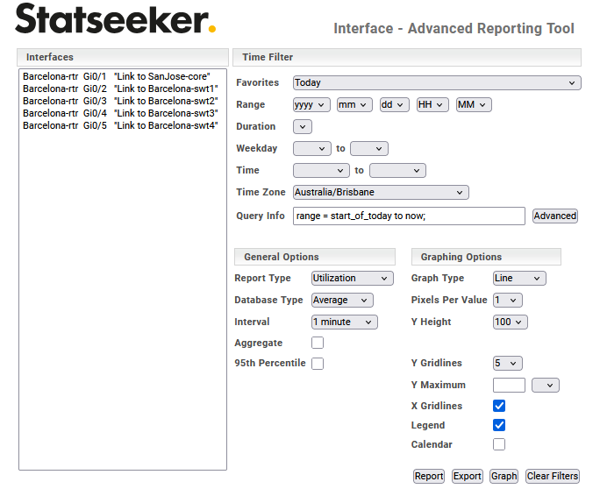
Task: Click the Clear Filters button
Action: [x=553, y=476]
